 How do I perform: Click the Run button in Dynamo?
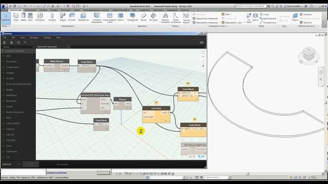click(x=31, y=165)
